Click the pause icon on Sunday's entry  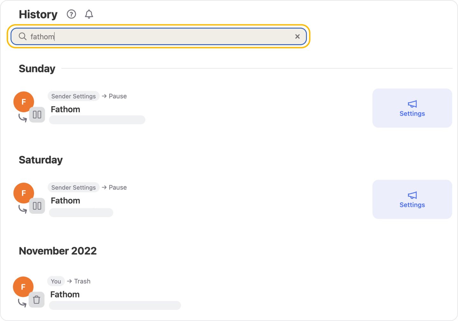tap(37, 115)
